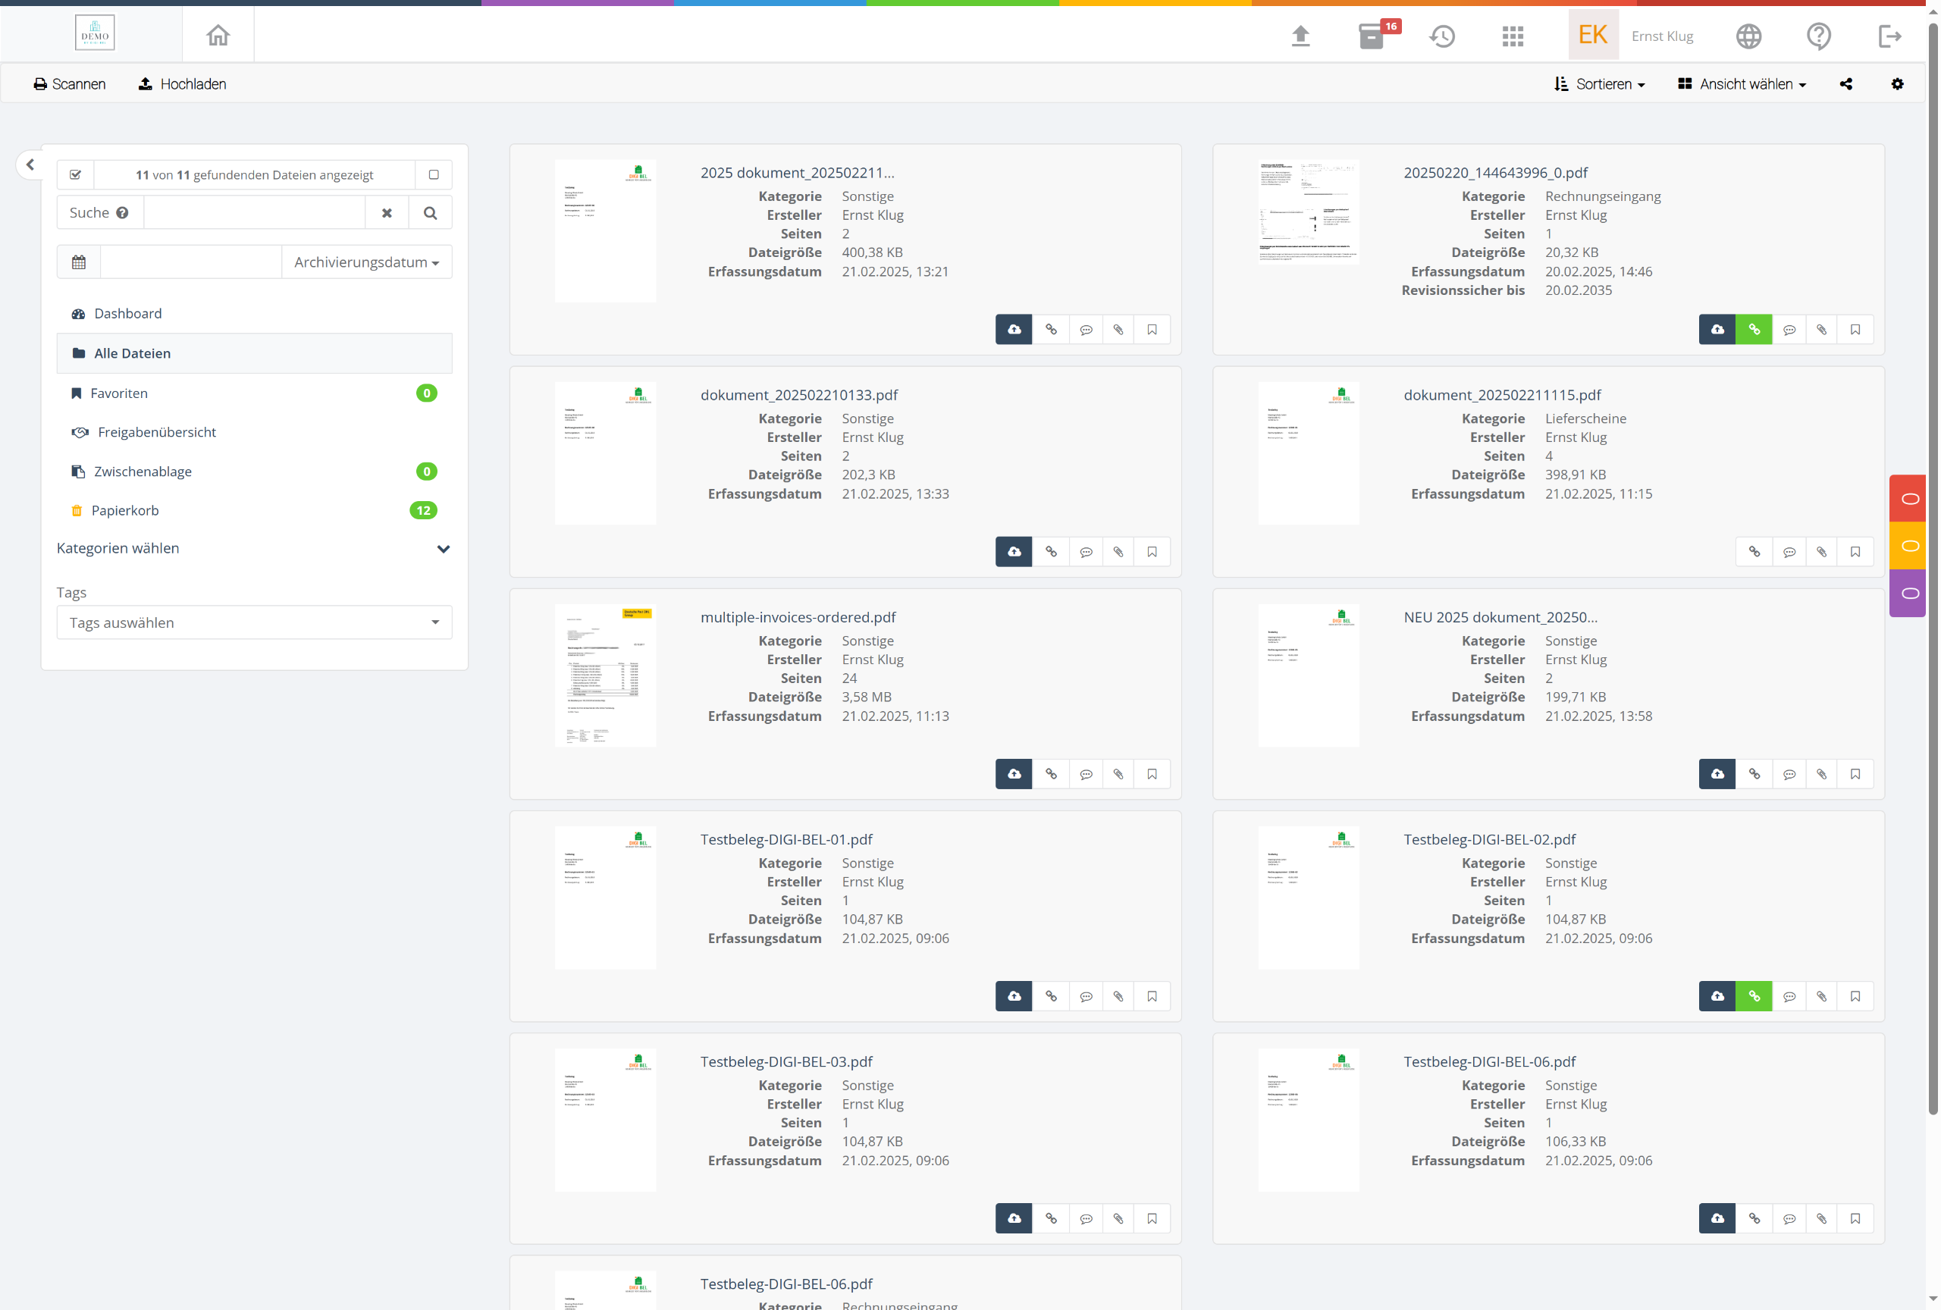
Task: Click the logout icon
Action: point(1889,36)
